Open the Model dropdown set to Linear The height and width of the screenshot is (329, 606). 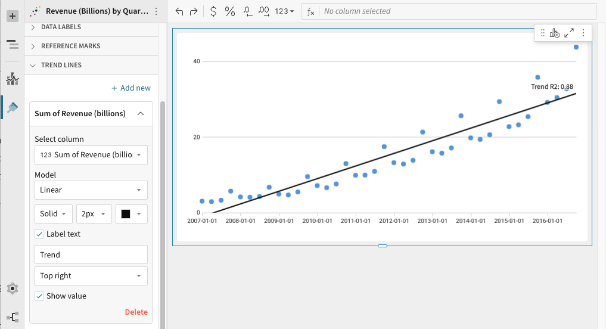[91, 190]
